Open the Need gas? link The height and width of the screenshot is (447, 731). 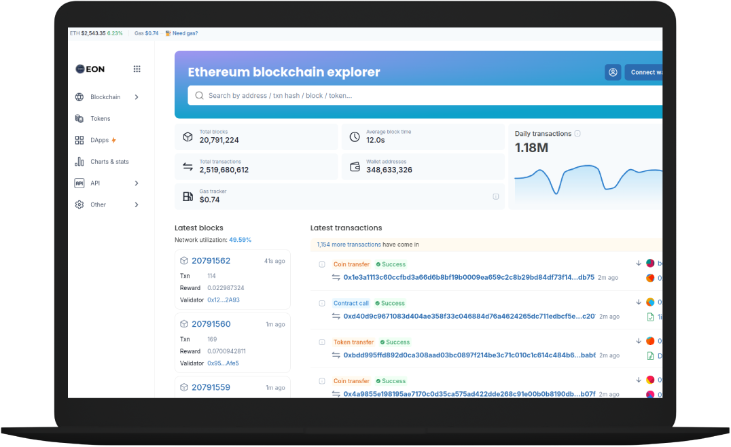(185, 33)
